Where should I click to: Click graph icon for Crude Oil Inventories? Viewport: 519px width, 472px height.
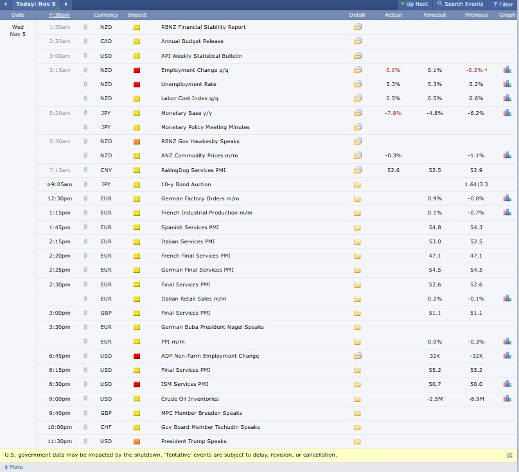point(507,399)
